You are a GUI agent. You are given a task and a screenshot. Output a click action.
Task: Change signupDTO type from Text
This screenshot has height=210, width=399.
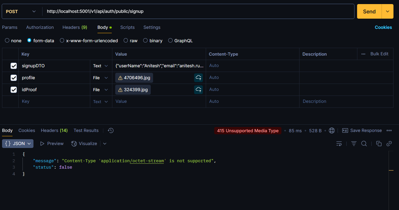tap(101, 66)
